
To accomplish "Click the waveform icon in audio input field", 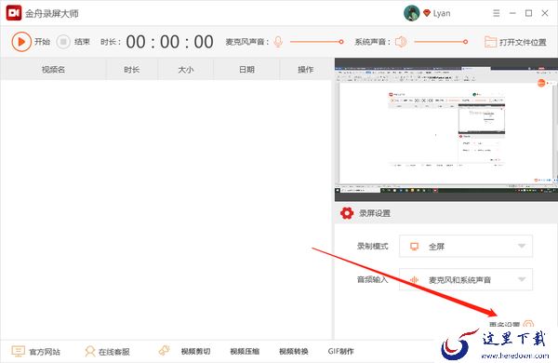I will pos(414,279).
